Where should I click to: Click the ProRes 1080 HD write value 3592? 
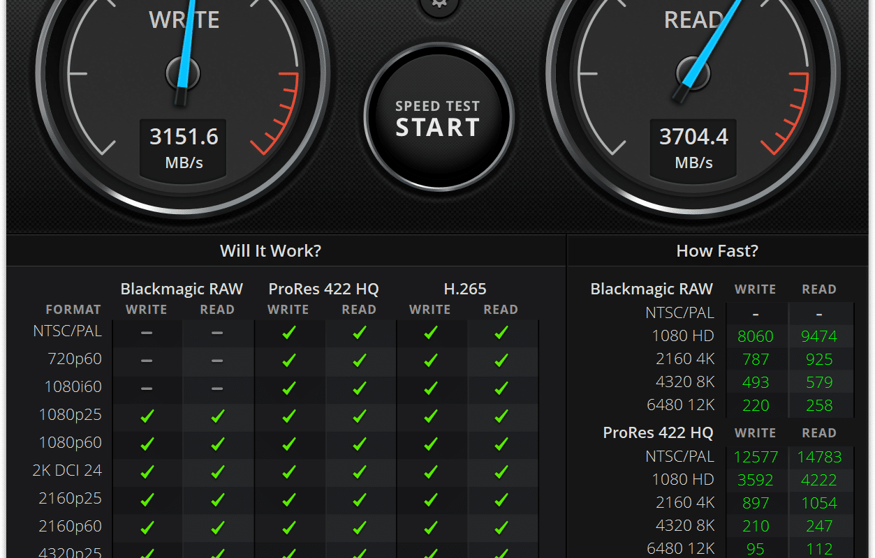point(756,480)
